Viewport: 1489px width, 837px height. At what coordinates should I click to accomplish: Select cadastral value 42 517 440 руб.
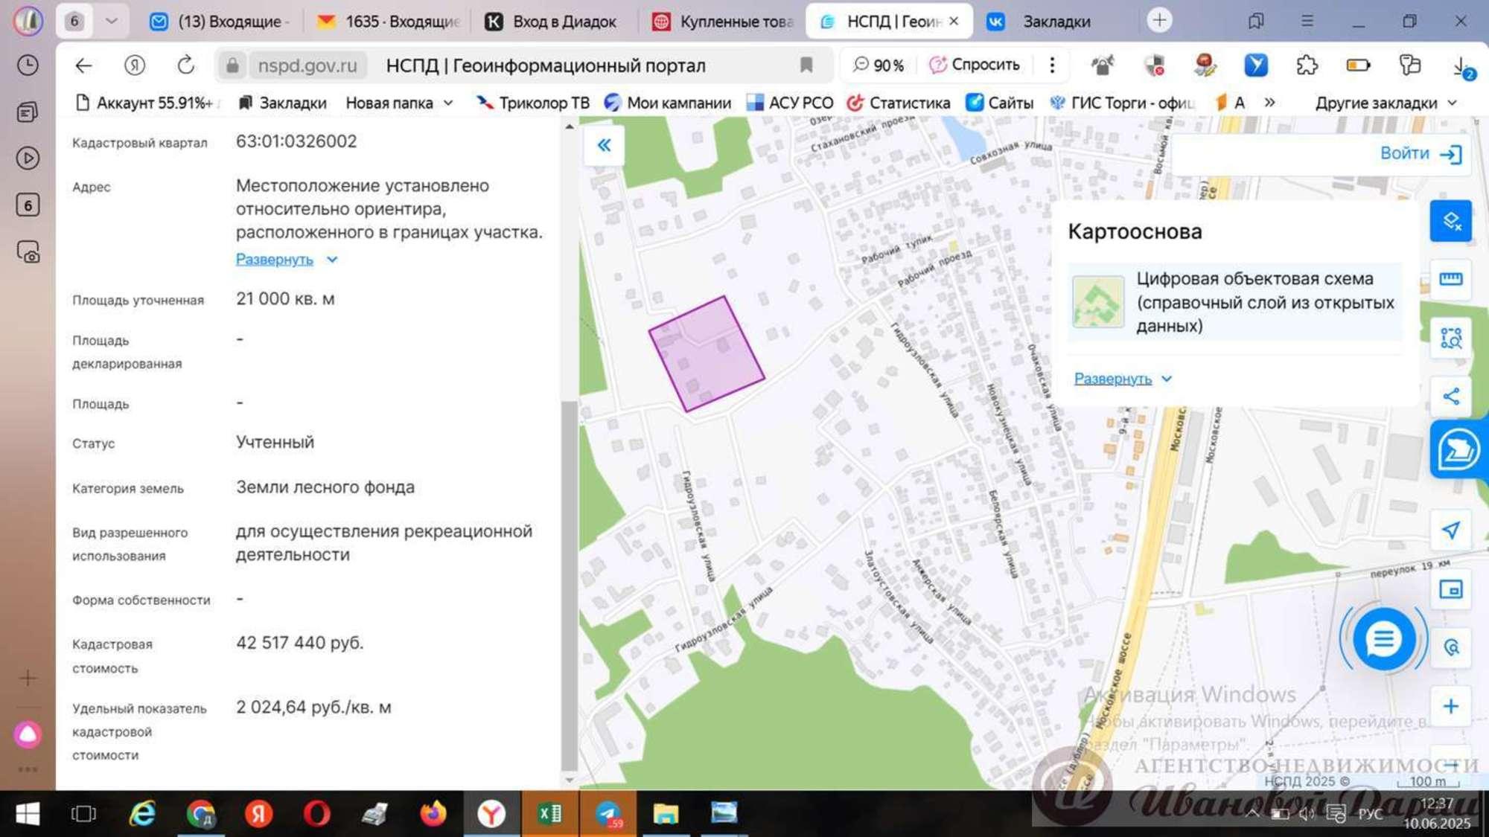click(299, 643)
